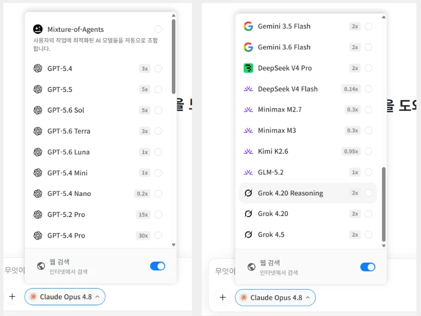Click the plus icon in the right panel

(223, 297)
